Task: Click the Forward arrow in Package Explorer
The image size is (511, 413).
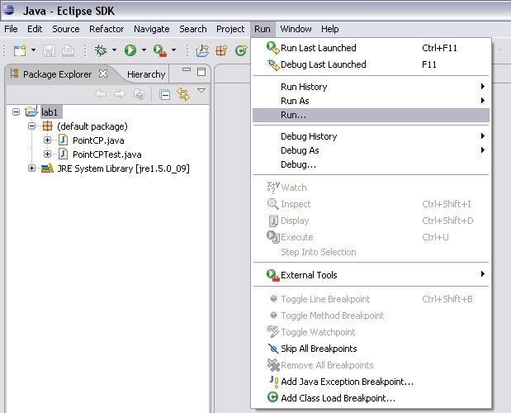Action: coord(120,94)
